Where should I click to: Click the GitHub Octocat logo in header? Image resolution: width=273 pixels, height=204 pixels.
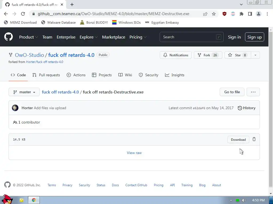point(9,37)
